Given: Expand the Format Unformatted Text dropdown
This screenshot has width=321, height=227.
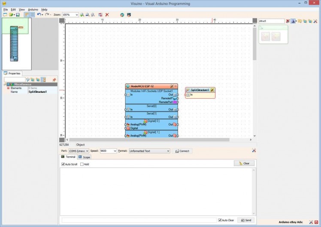Looking at the screenshot, I should pos(168,151).
